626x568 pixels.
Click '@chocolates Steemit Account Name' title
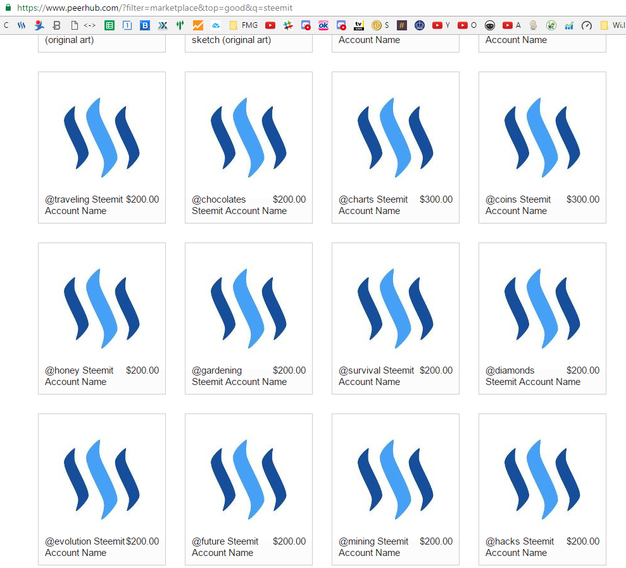click(x=239, y=205)
